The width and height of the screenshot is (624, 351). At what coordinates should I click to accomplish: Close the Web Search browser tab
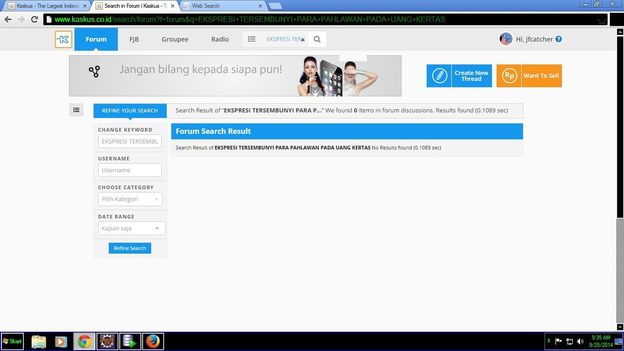(260, 6)
